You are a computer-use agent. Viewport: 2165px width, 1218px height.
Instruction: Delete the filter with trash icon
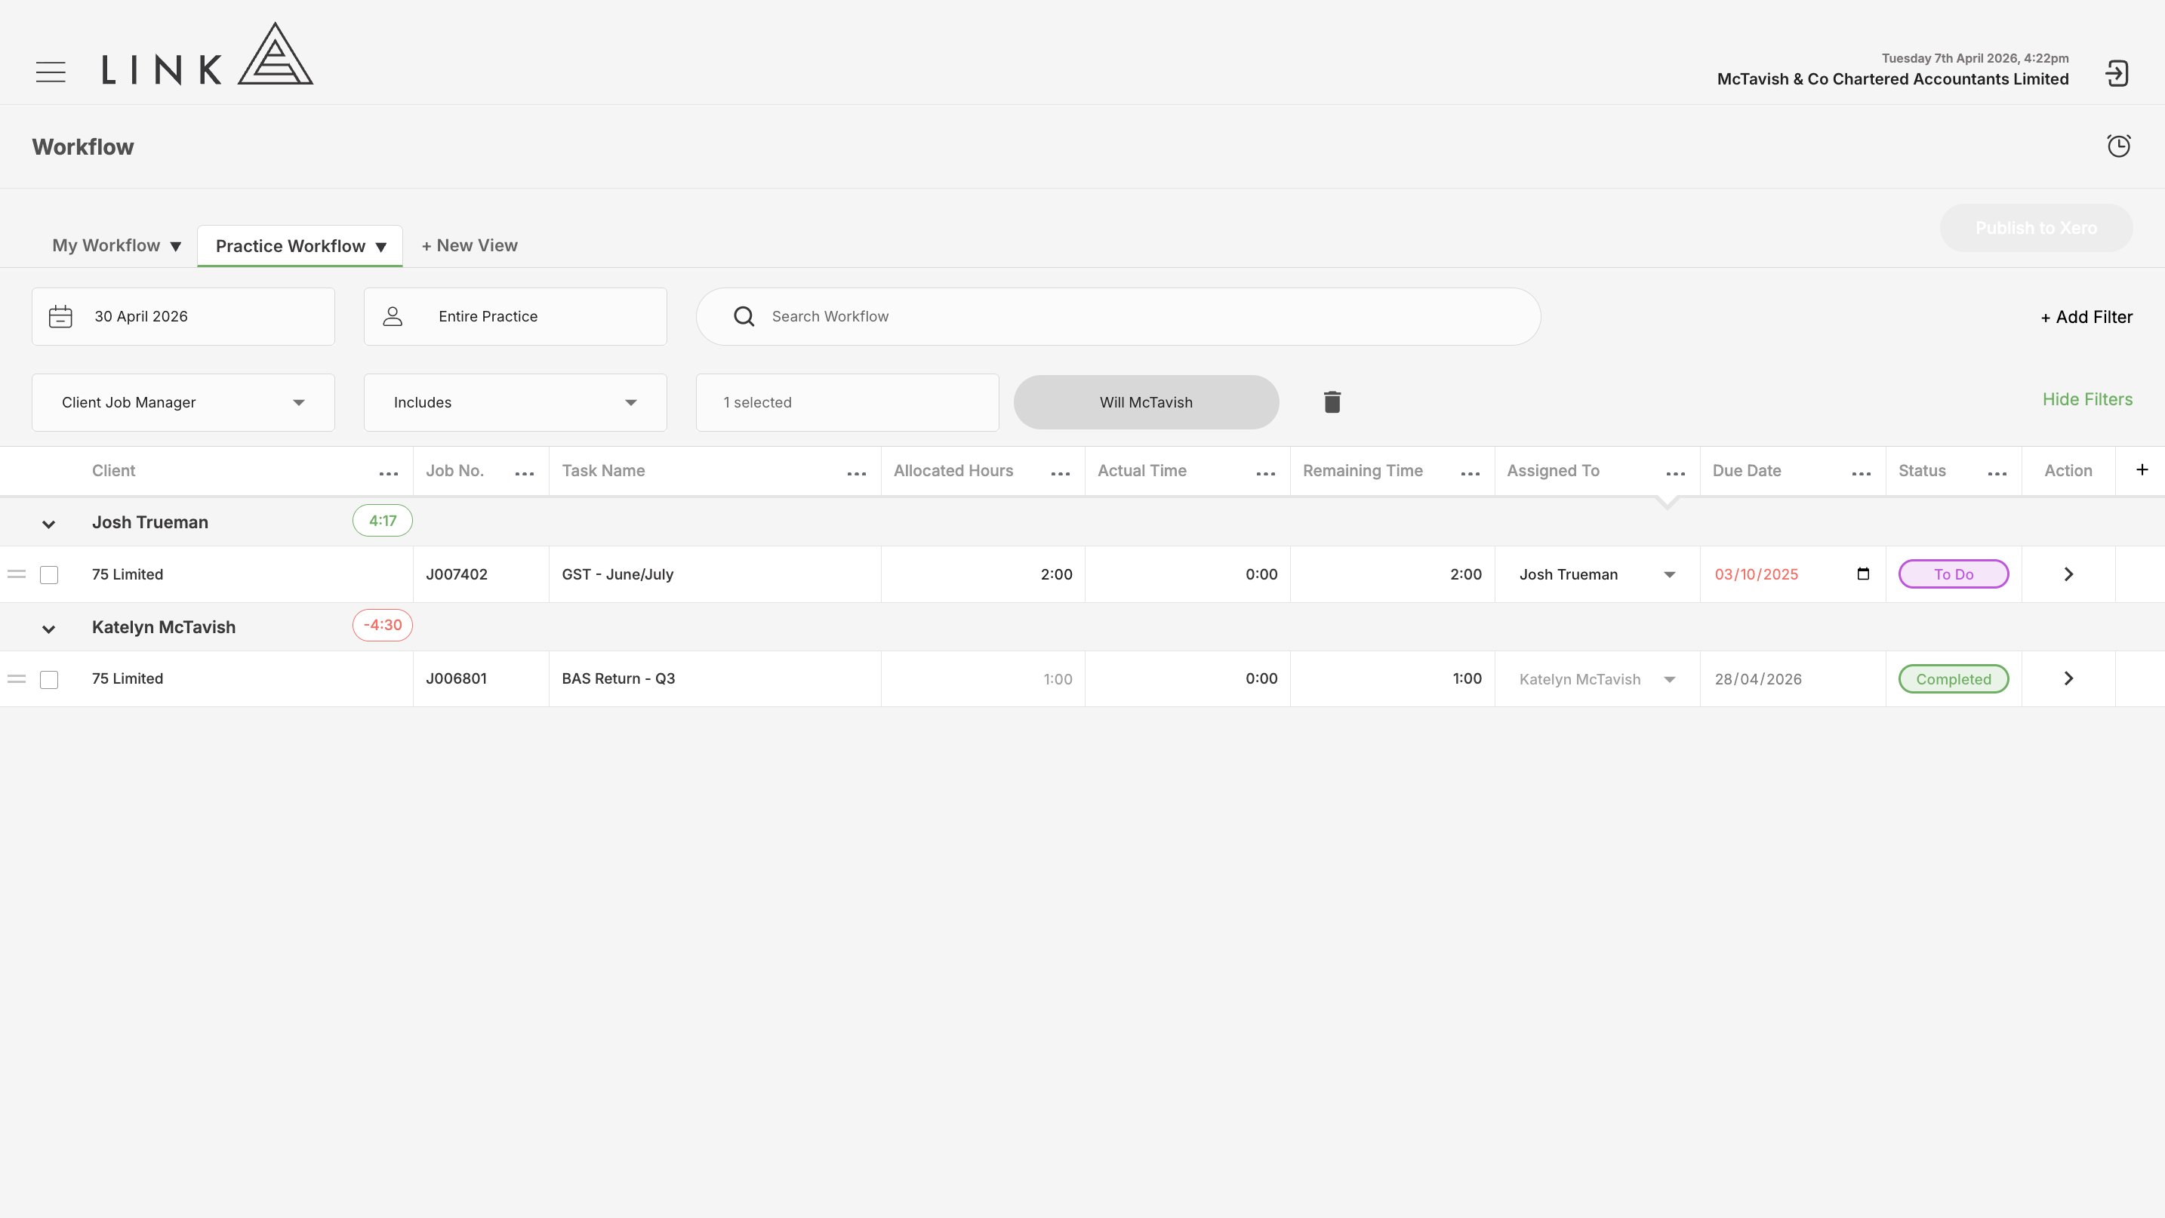click(x=1332, y=402)
